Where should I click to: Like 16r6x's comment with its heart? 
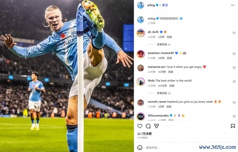234,82
